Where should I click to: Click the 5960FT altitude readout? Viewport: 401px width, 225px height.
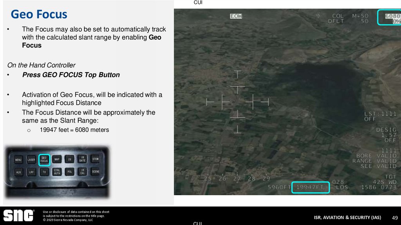point(279,187)
